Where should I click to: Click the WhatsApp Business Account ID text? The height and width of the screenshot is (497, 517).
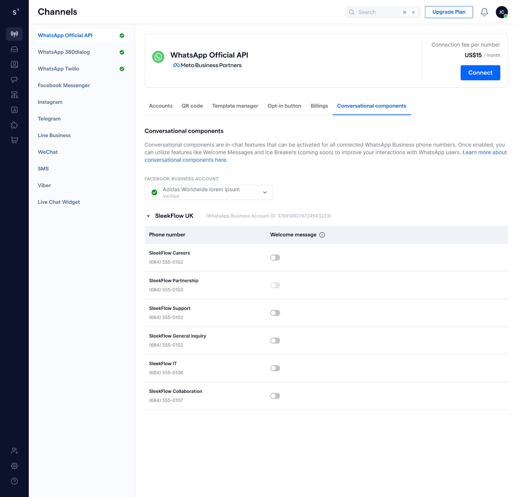point(269,216)
